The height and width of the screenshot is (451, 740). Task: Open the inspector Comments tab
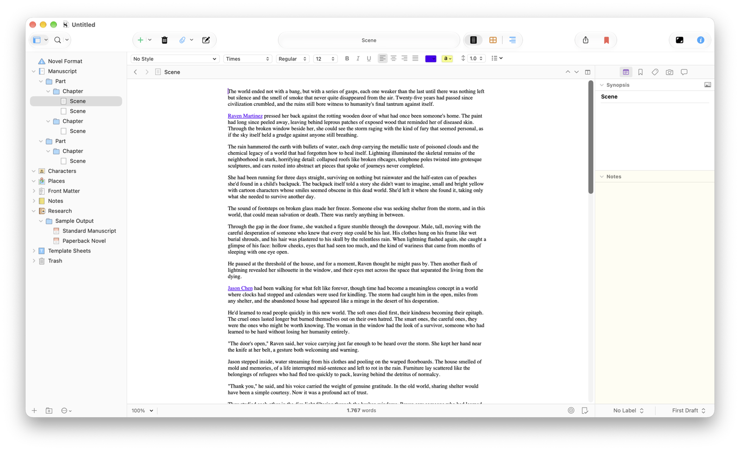684,72
